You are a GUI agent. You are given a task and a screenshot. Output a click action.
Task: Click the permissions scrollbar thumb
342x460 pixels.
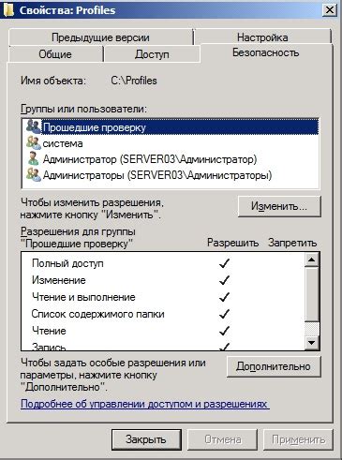tap(312, 294)
